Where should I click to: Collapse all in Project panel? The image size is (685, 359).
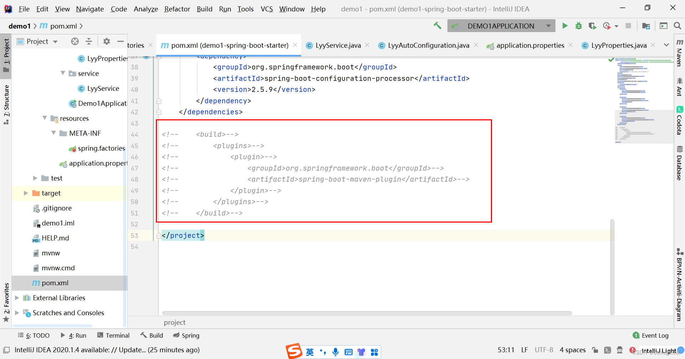[x=89, y=41]
